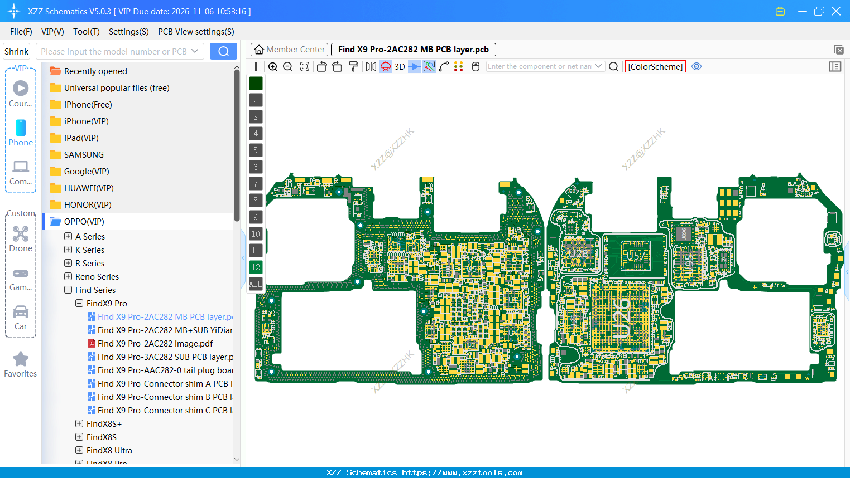
Task: Open the ColorScheme selector
Action: 655,66
